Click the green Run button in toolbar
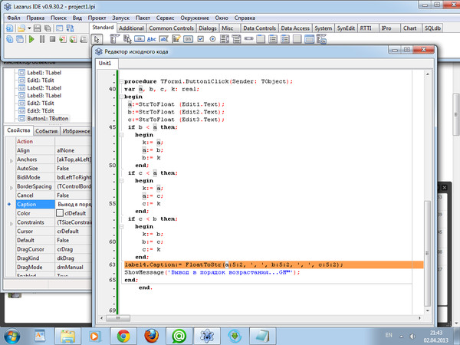Image resolution: width=460 pixels, height=345 pixels. 31,38
